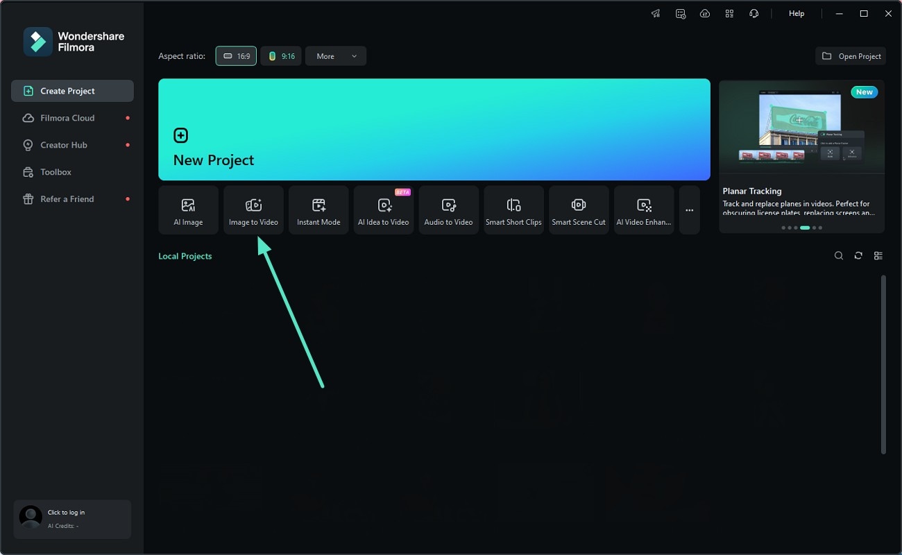902x555 pixels.
Task: Click the Wondershare Filmora logo
Action: click(74, 42)
